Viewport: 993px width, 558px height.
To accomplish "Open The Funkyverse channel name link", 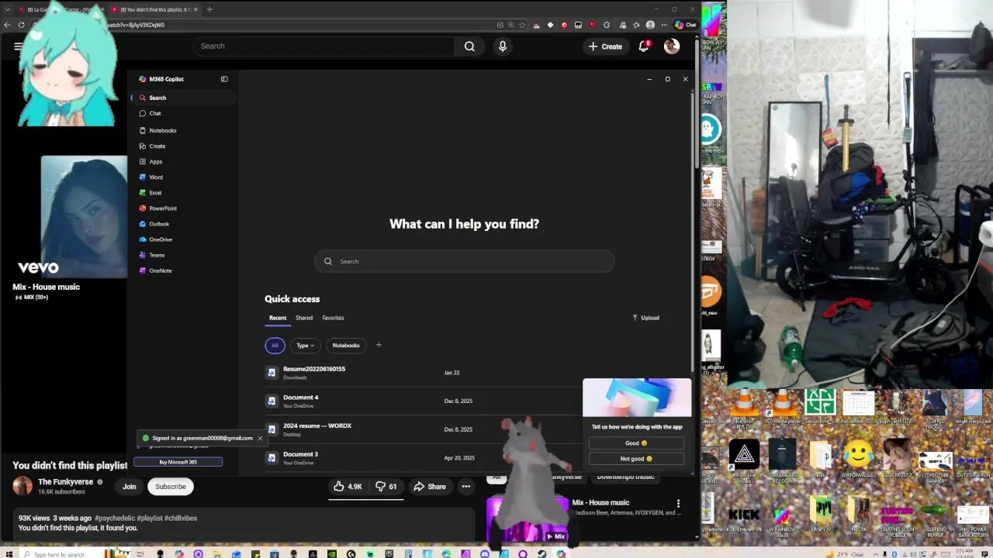I will click(x=65, y=482).
